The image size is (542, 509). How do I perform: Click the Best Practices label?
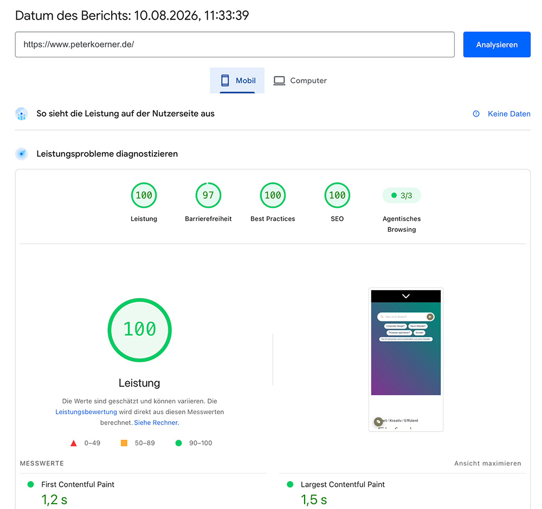[273, 219]
